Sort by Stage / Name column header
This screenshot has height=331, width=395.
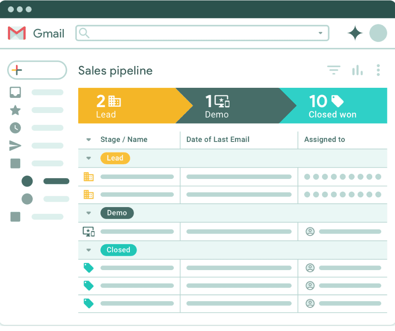click(124, 139)
